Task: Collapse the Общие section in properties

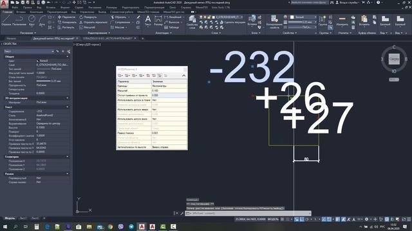Action: pyautogui.click(x=68, y=56)
